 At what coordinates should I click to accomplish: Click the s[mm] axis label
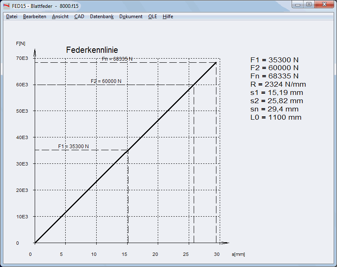238,254
